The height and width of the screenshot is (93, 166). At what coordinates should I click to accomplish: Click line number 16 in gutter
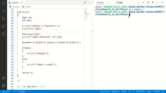click(12, 12)
